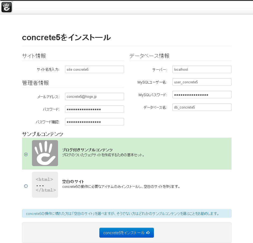This screenshot has height=243, width=253.
Task: Click the concrete5をインストール button
Action: pyautogui.click(x=126, y=233)
